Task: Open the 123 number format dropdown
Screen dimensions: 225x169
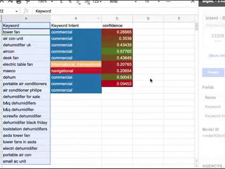Action: coord(97,1)
